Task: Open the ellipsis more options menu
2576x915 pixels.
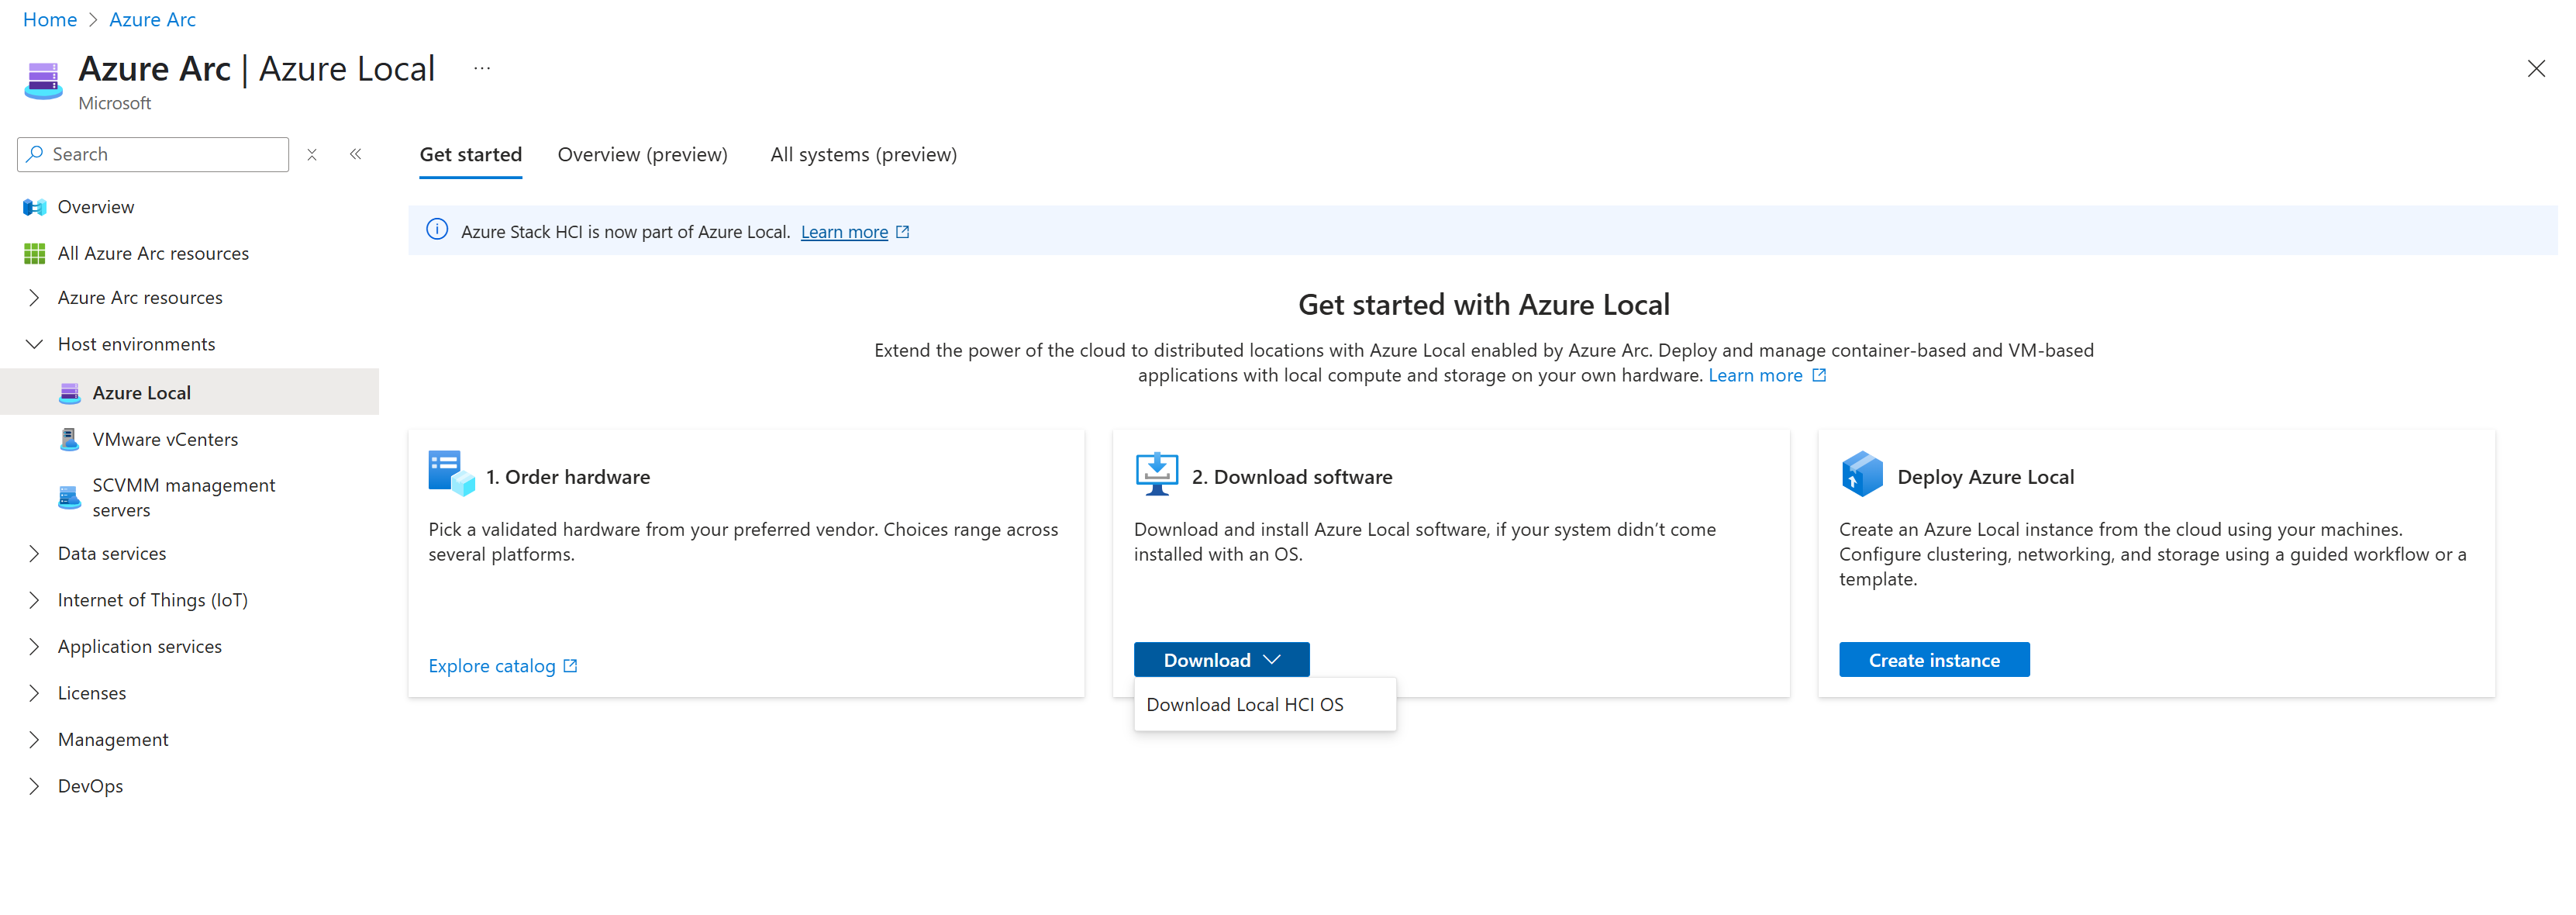Action: [x=482, y=69]
